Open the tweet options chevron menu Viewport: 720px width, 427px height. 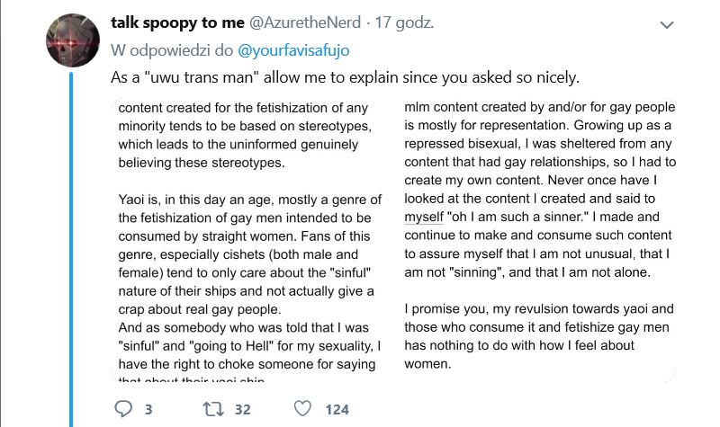pos(667,25)
